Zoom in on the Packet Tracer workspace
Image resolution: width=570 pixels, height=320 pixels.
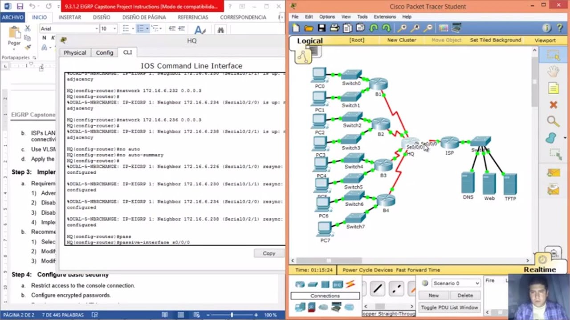click(402, 28)
